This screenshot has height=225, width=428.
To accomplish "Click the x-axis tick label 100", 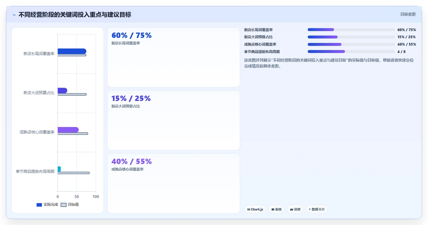I will coord(96,197).
